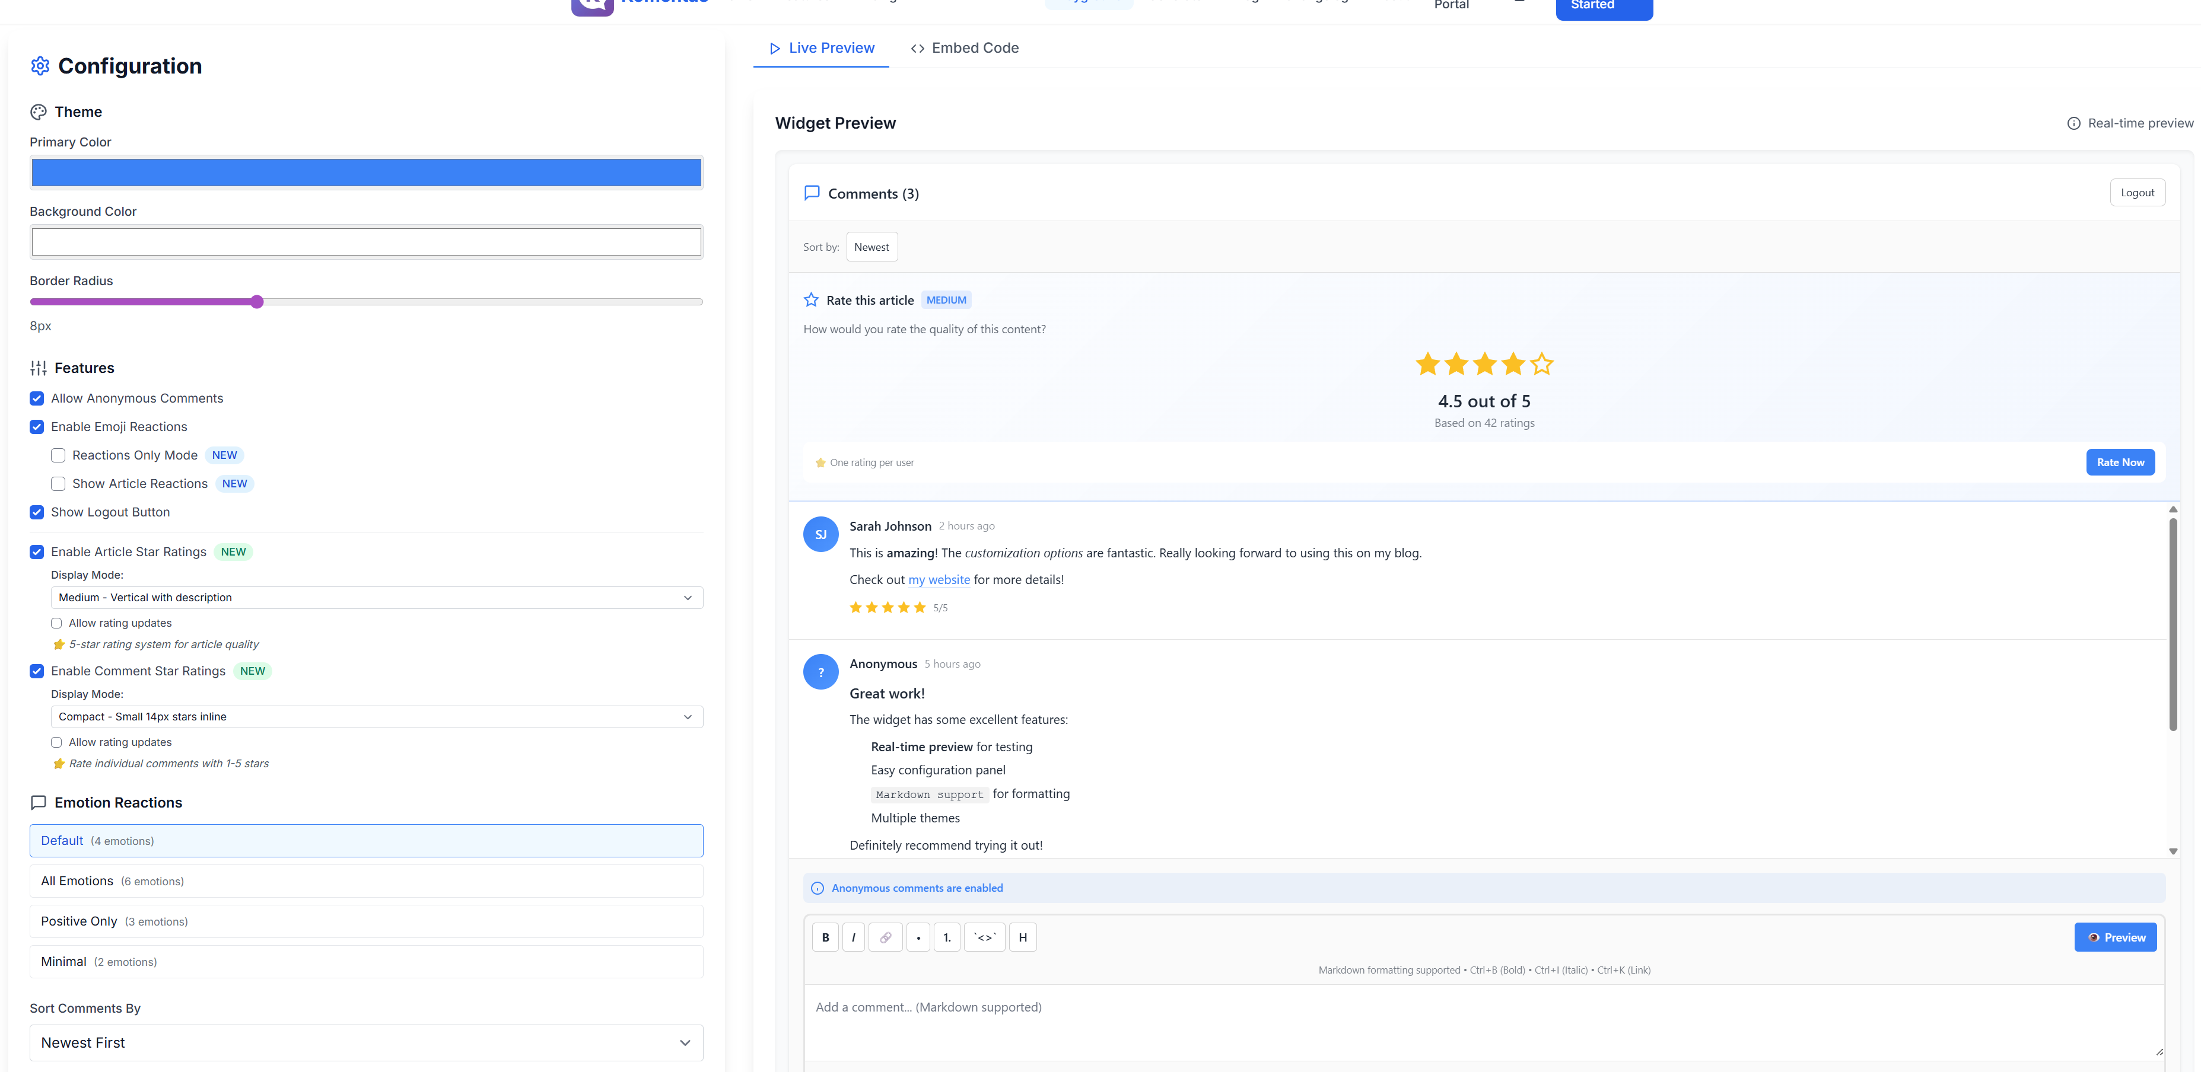Viewport: 2201px width, 1072px height.
Task: Open the Sort Comments By dropdown
Action: (365, 1042)
